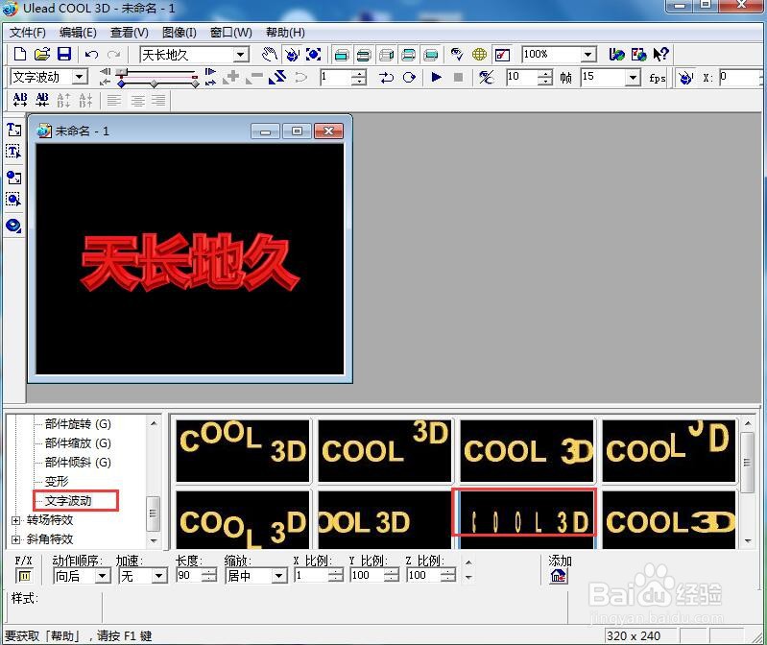Click the 长度 value field showing 90
Screen dimensions: 767x645
189,576
